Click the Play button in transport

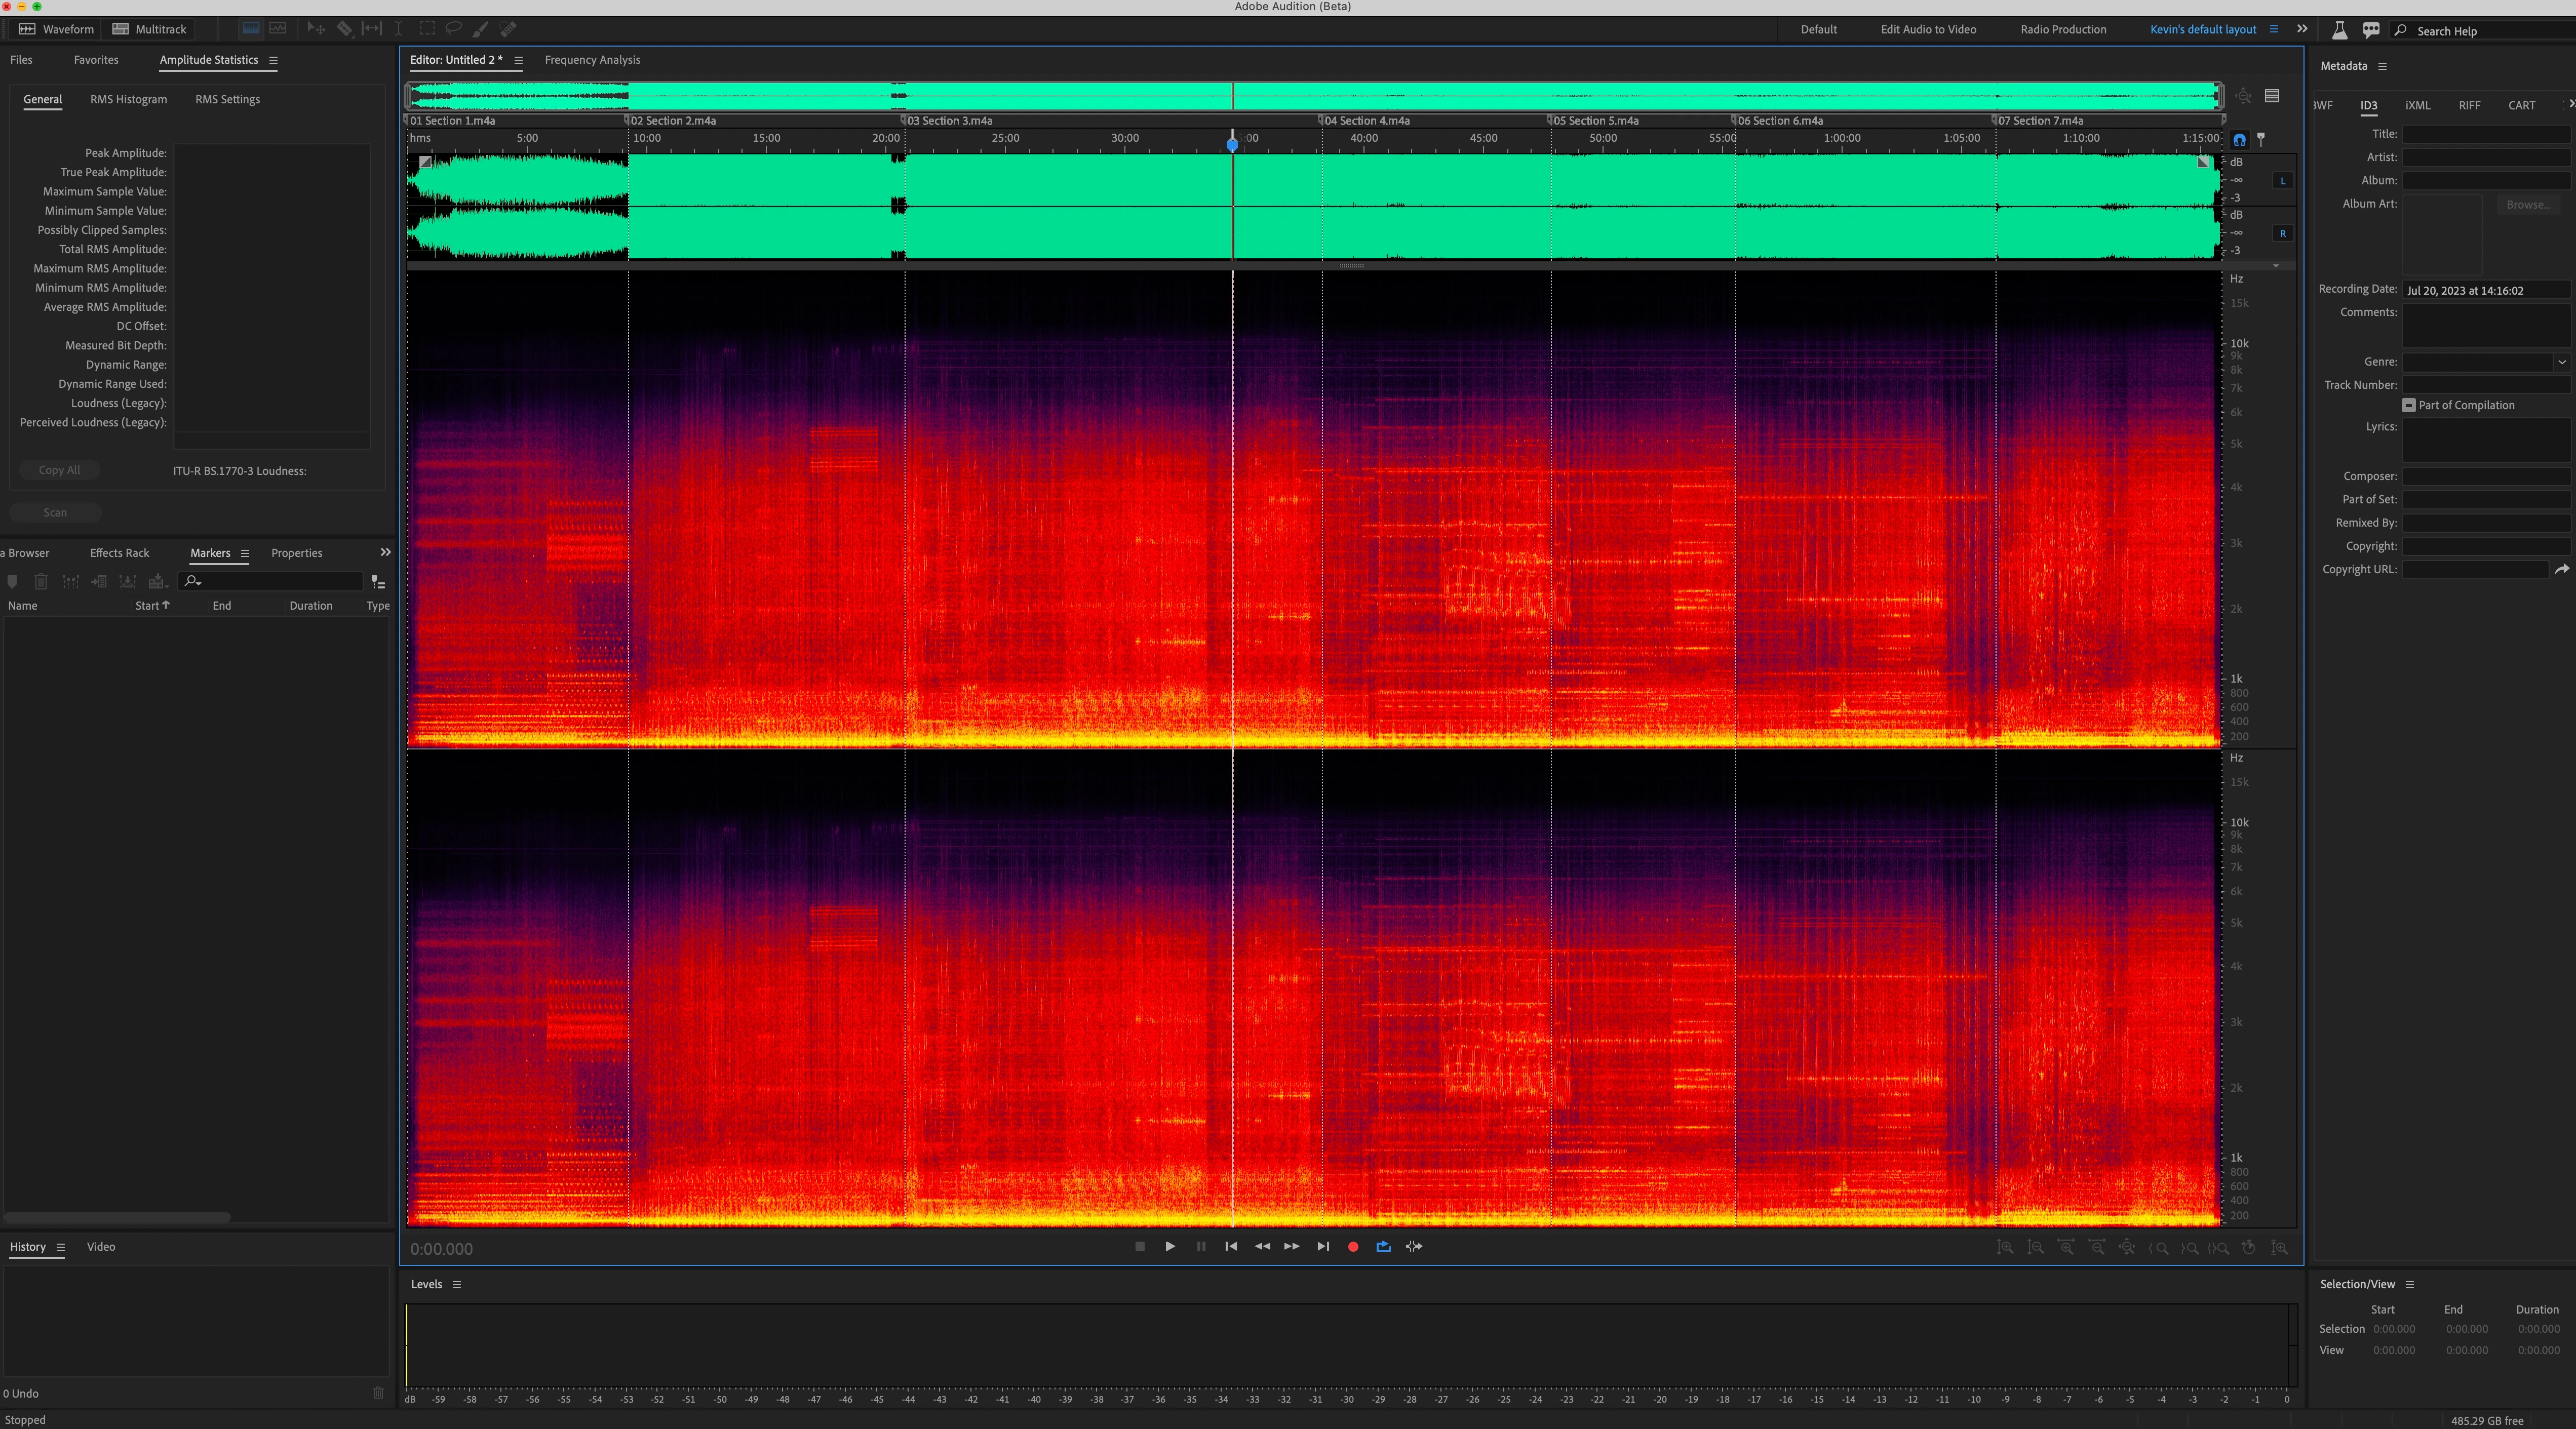coord(1170,1246)
